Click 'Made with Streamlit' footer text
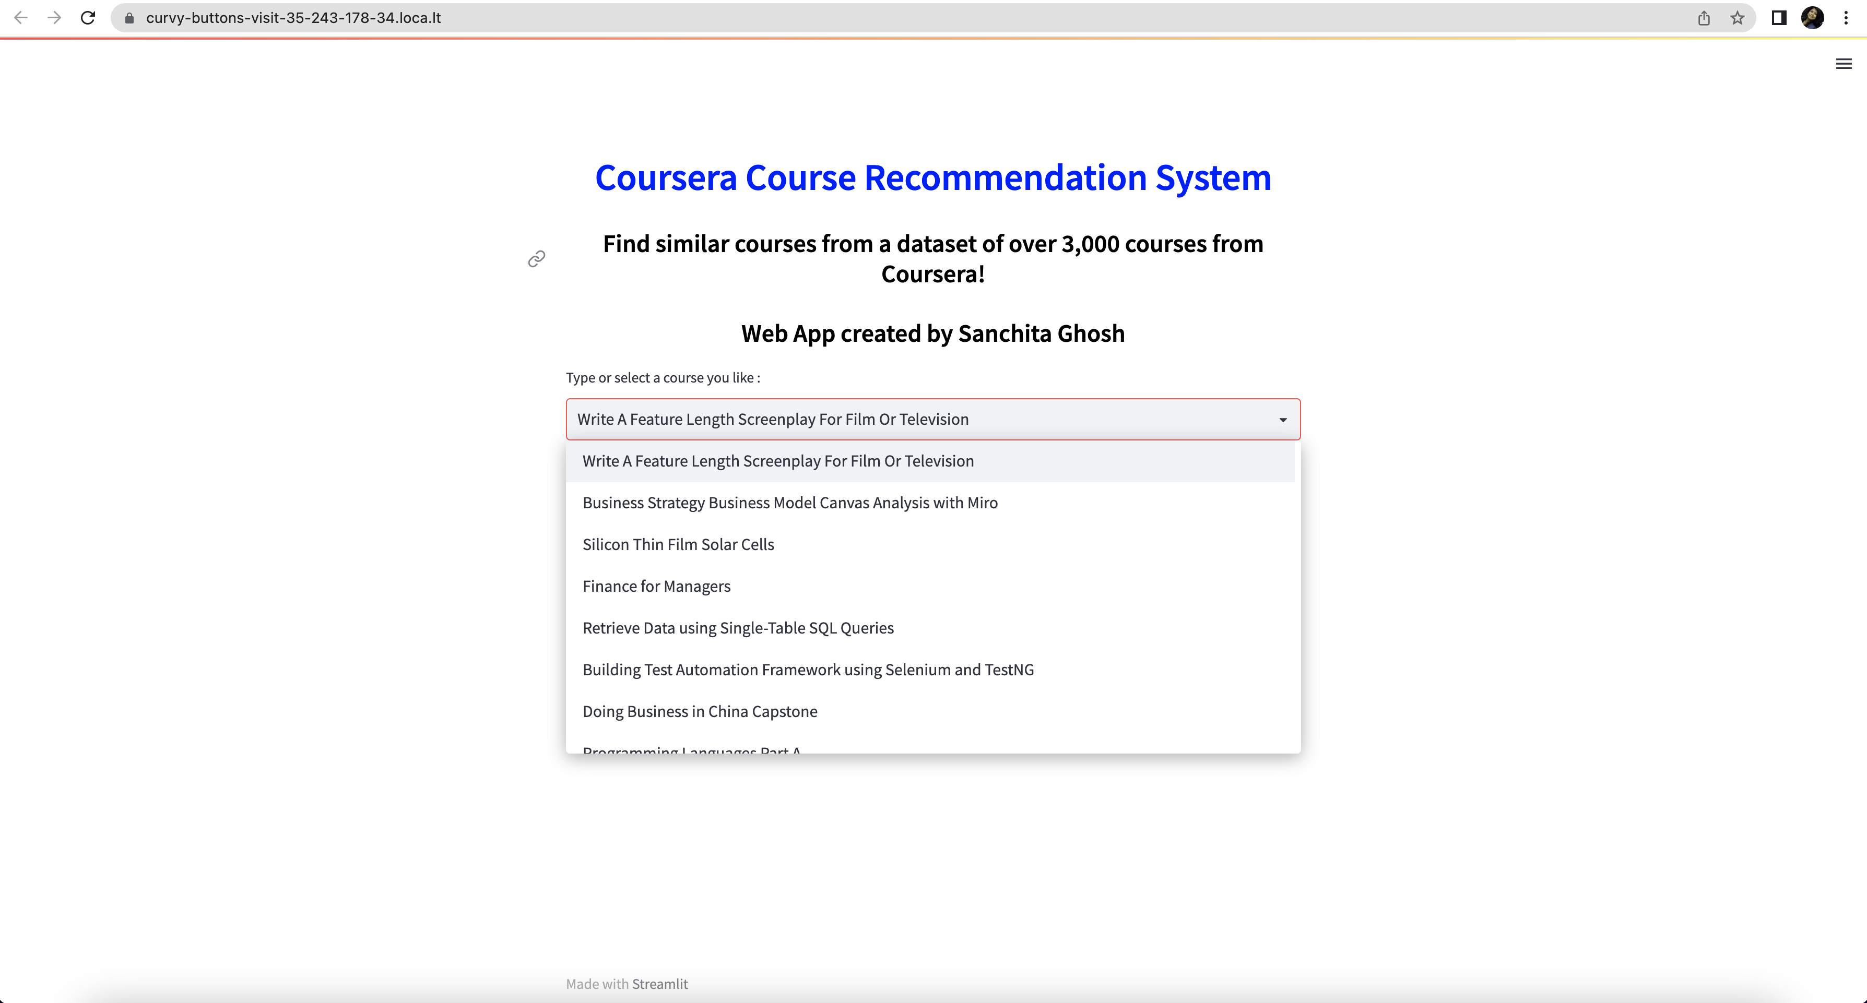The image size is (1867, 1003). (x=626, y=984)
